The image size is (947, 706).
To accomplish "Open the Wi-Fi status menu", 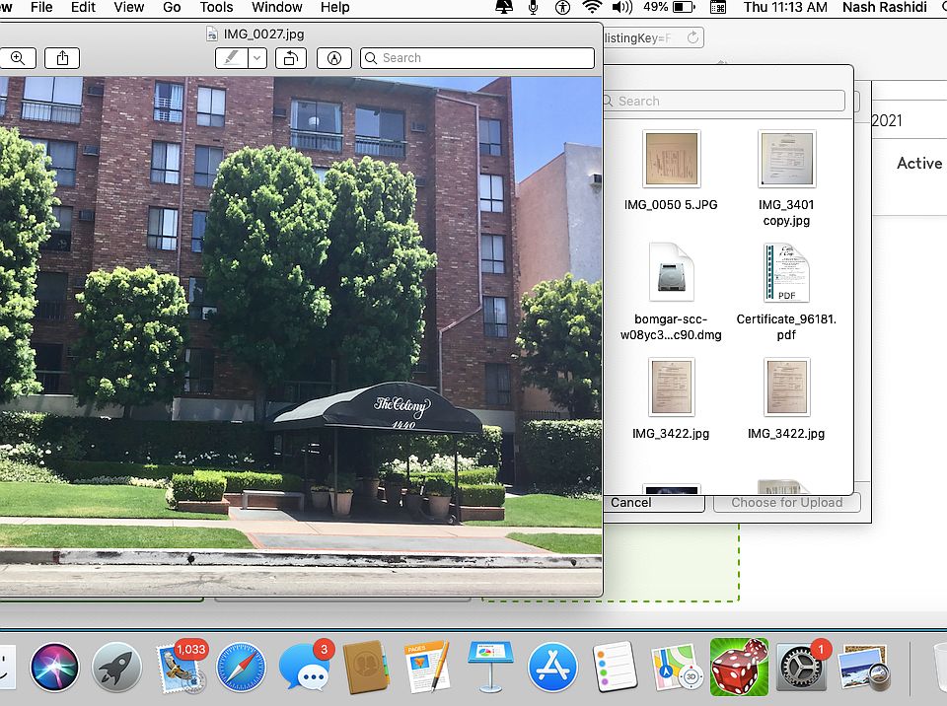I will coord(592,8).
